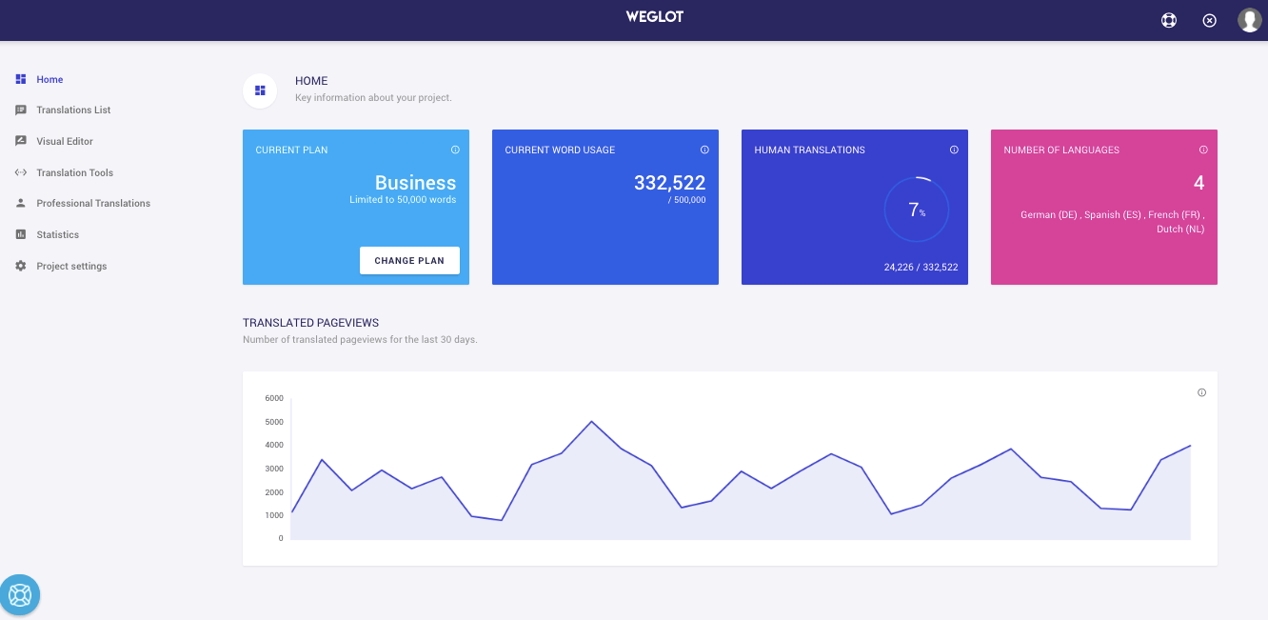The height and width of the screenshot is (620, 1268).
Task: Click the round Home page header icon
Action: point(260,90)
